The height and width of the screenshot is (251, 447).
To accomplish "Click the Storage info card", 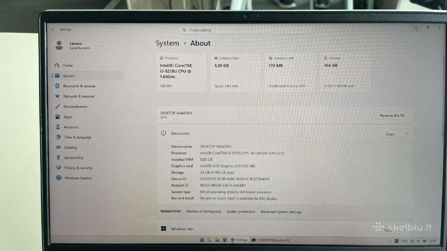I will [x=346, y=73].
